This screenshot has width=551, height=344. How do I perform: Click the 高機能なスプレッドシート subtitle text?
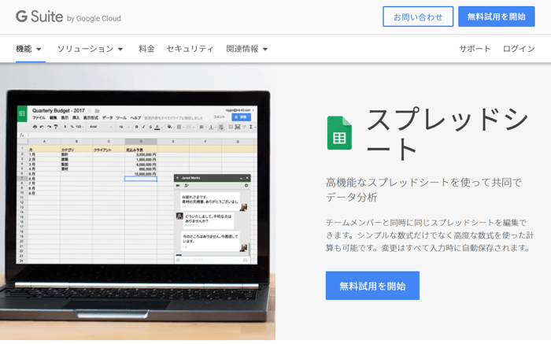tap(423, 190)
